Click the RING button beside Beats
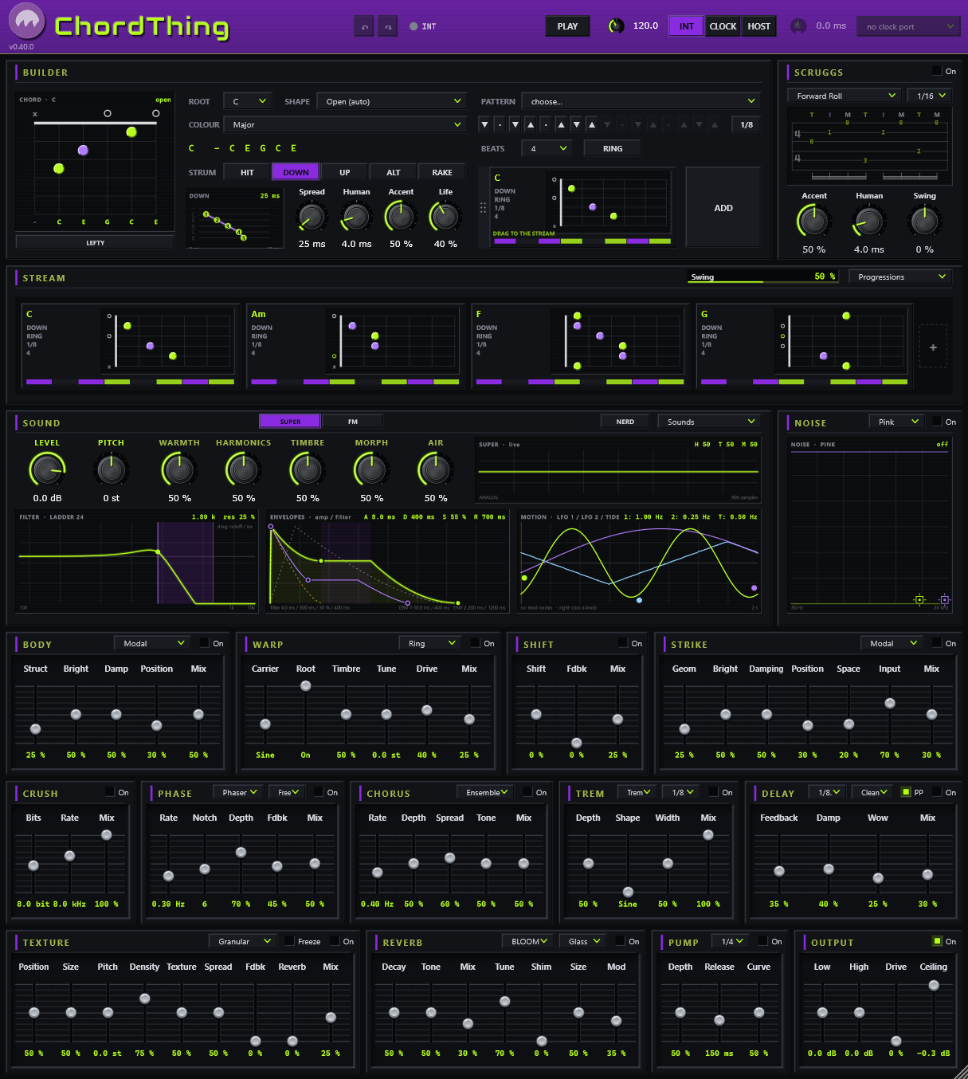The height and width of the screenshot is (1079, 968). 613,148
